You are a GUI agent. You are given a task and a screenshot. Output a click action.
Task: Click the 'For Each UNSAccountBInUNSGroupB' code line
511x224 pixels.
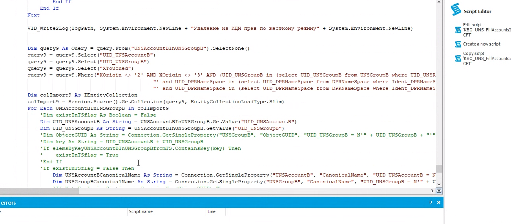[x=98, y=108]
